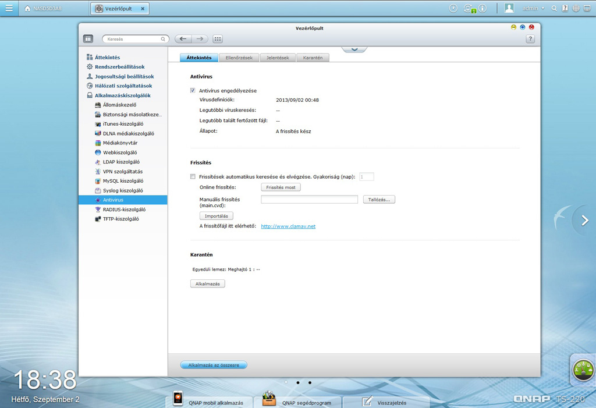
Task: Expand Hálózati szolgáltatások in the sidebar
Action: pos(123,86)
